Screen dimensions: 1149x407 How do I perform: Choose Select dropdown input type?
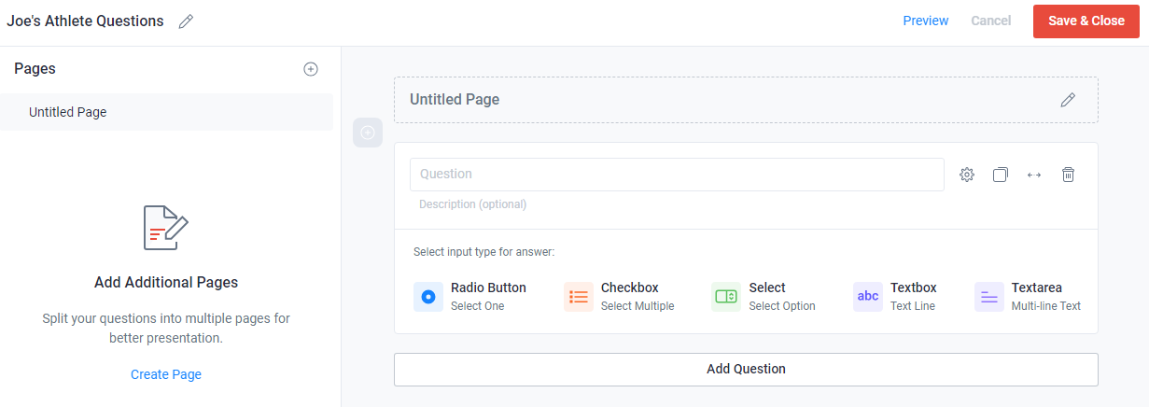(x=764, y=297)
